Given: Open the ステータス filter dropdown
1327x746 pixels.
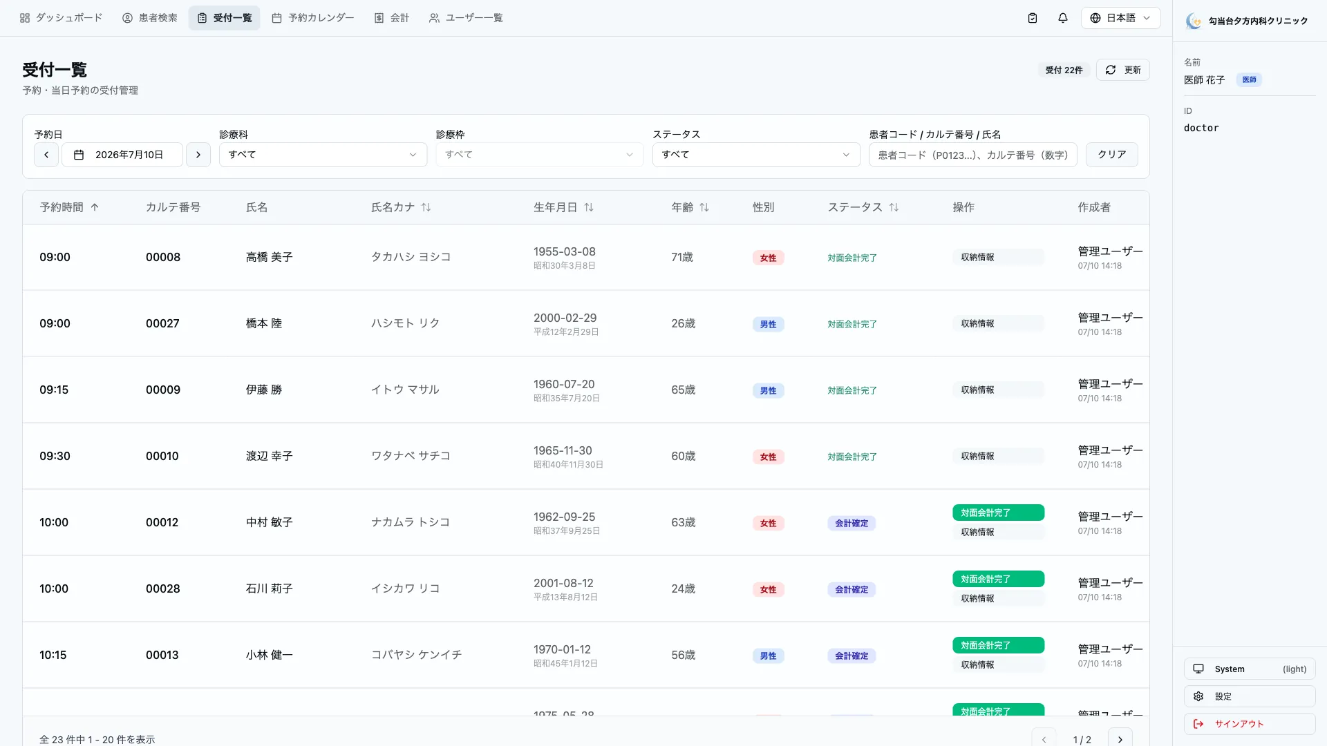Looking at the screenshot, I should [756, 155].
